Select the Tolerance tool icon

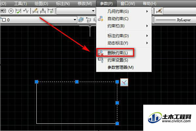point(3,11)
